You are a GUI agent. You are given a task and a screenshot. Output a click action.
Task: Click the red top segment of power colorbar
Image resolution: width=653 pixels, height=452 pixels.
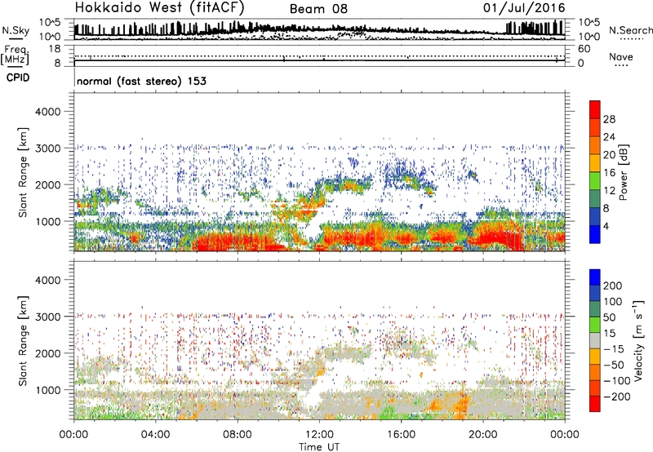tap(595, 109)
